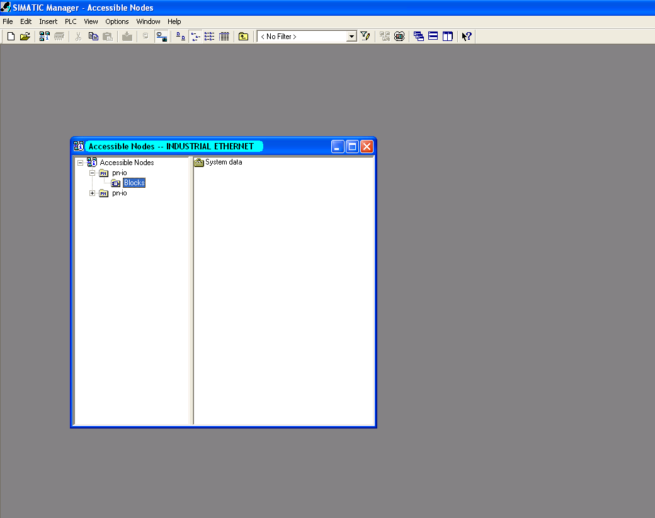Click the Copy toolbar icon
The image size is (655, 518).
pos(93,37)
